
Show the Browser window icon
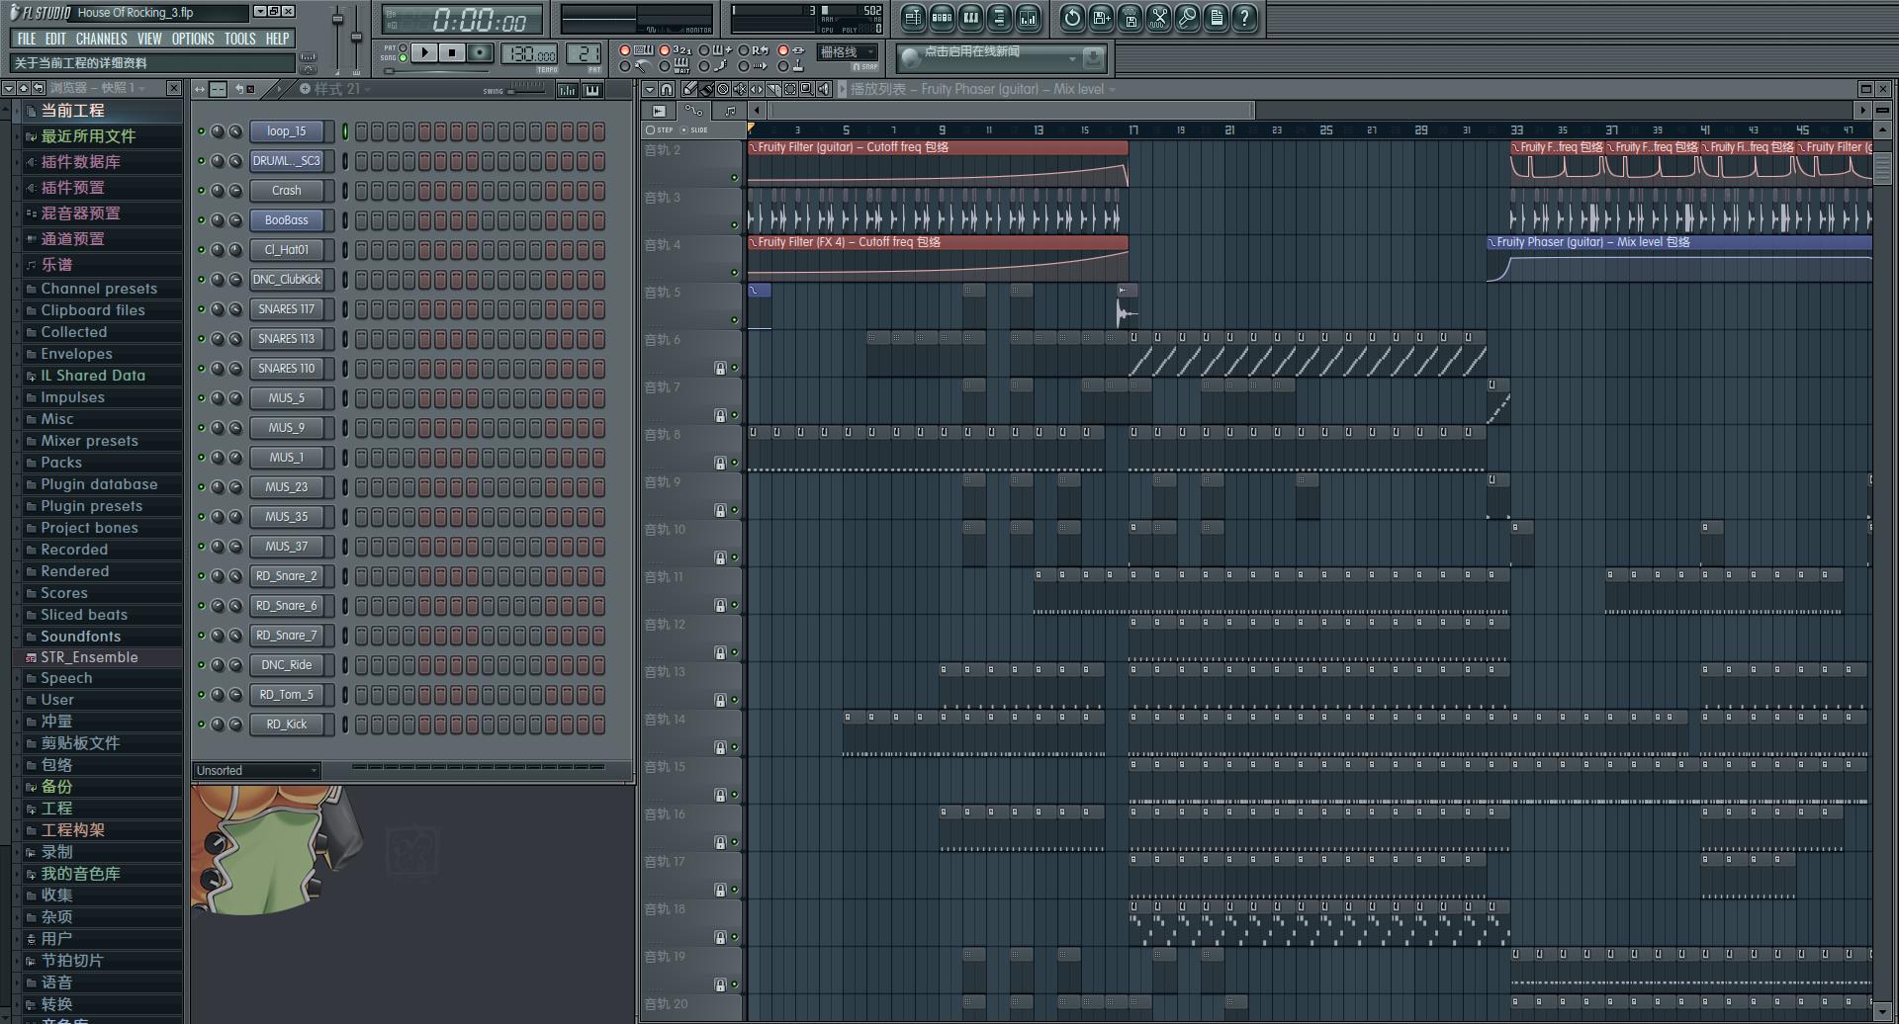coord(999,17)
